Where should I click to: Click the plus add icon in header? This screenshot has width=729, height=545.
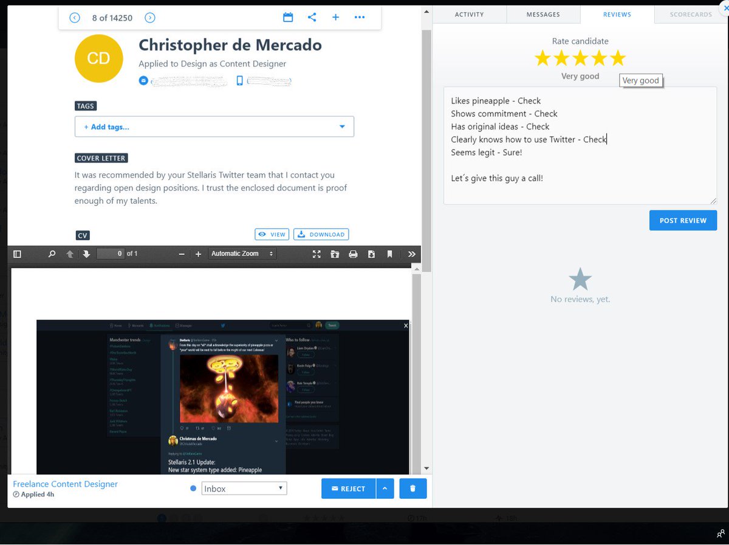coord(335,18)
